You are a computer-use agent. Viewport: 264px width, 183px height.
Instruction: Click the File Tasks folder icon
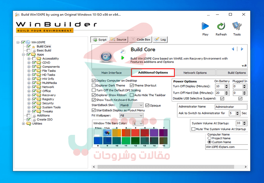point(39,71)
